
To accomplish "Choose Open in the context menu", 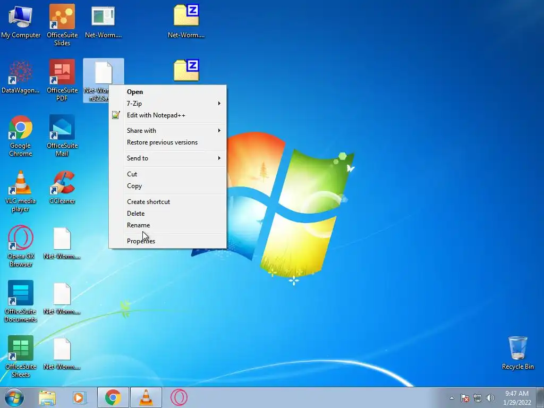I will (x=167, y=91).
